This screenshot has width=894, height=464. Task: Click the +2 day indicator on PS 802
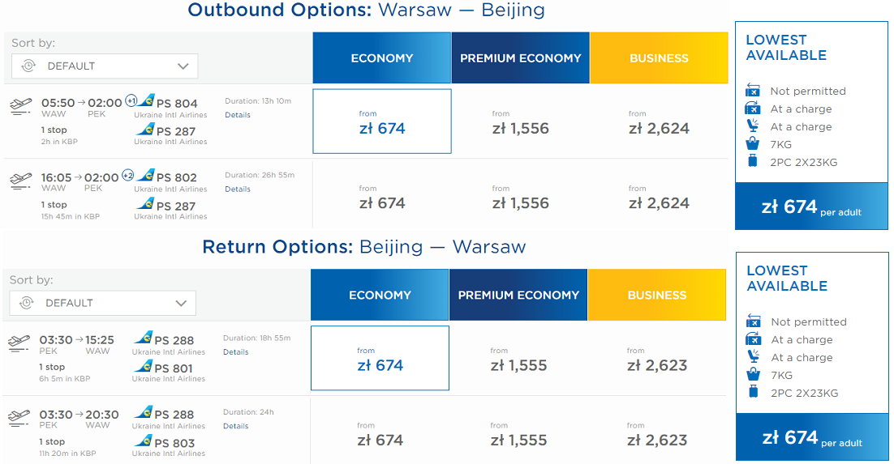click(127, 176)
